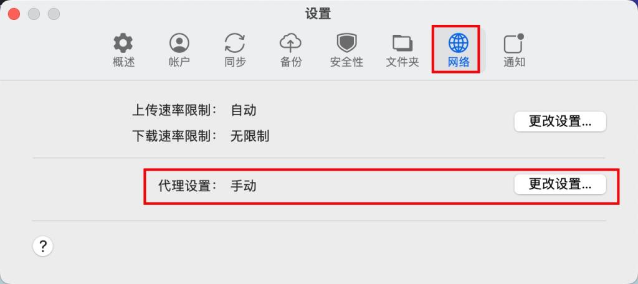Viewport: 638px width, 284px height.
Task: Select the 帐户 person icon
Action: point(179,43)
